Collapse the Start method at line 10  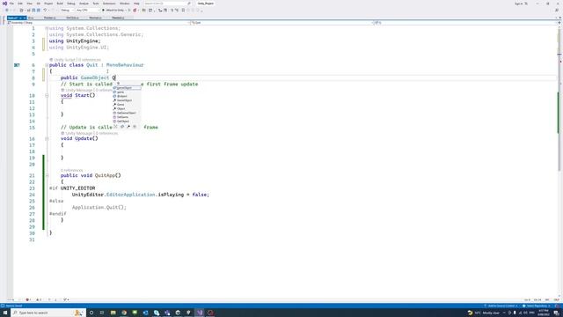[47, 96]
